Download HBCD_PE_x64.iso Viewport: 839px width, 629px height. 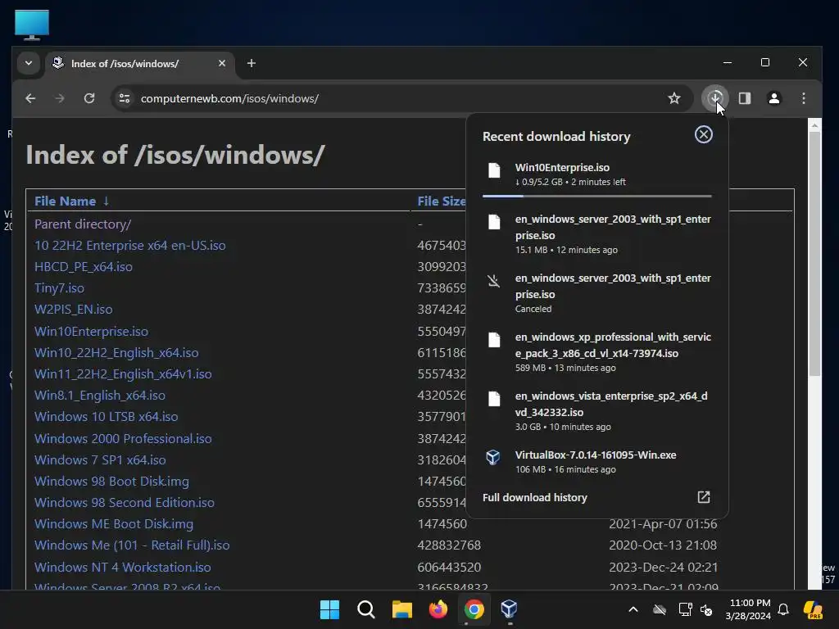pyautogui.click(x=84, y=267)
